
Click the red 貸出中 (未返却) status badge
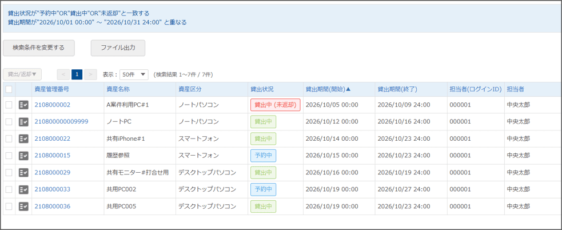[275, 105]
